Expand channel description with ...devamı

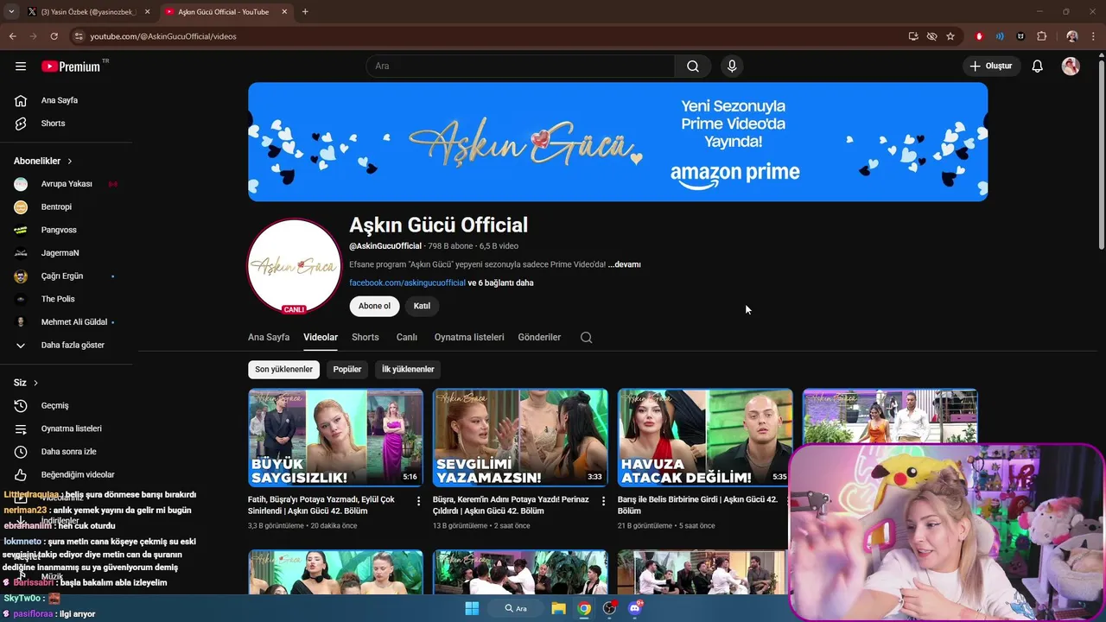[625, 264]
